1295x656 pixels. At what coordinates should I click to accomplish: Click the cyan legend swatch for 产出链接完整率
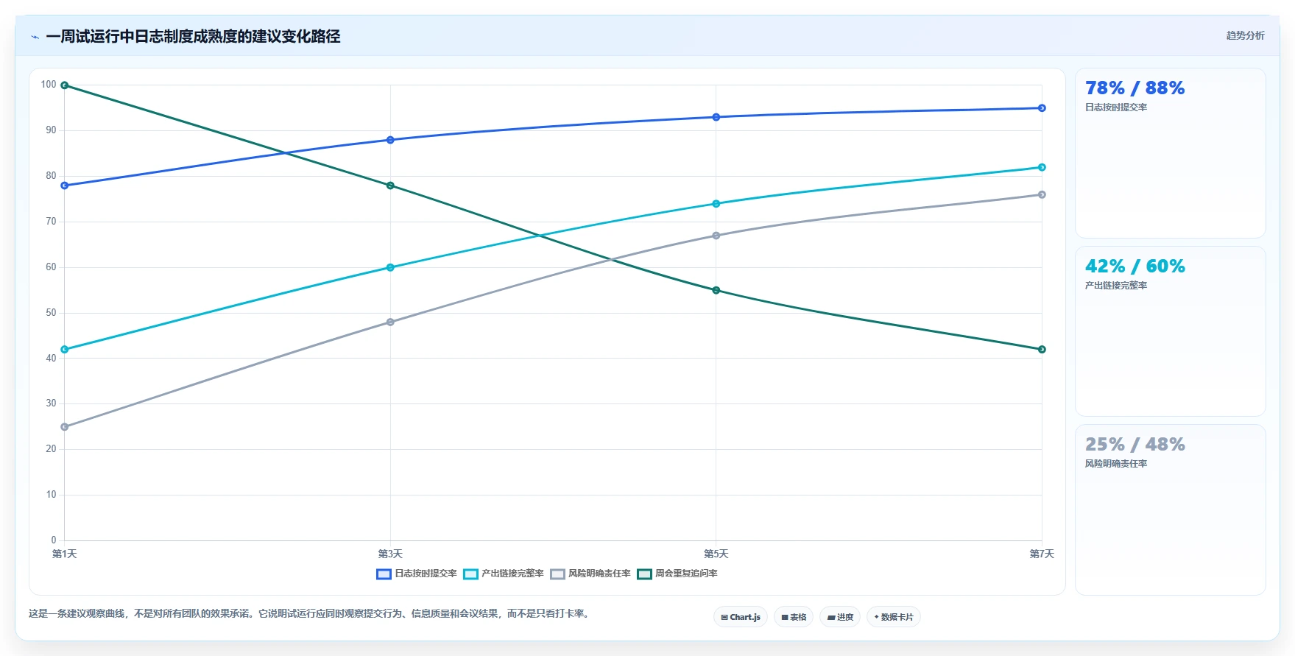click(x=470, y=574)
